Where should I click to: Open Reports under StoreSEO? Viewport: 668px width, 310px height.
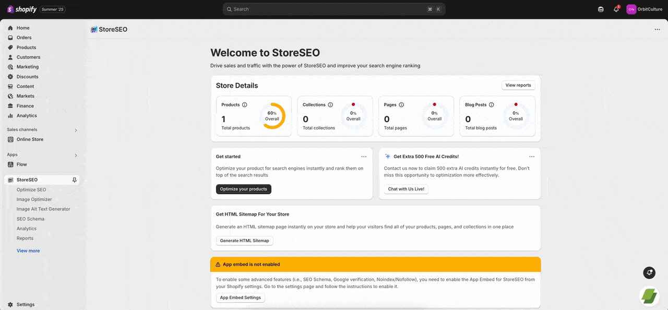25,239
